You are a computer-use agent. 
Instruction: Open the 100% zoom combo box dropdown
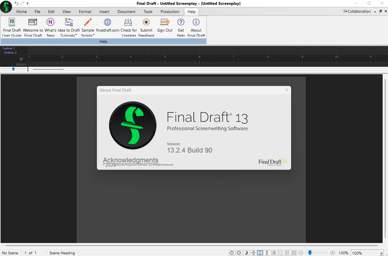pyautogui.click(x=381, y=253)
